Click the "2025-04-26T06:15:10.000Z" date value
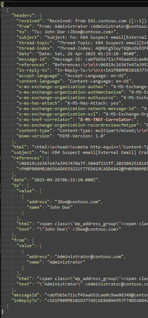The width and height of the screenshot is (148, 318). [65, 180]
